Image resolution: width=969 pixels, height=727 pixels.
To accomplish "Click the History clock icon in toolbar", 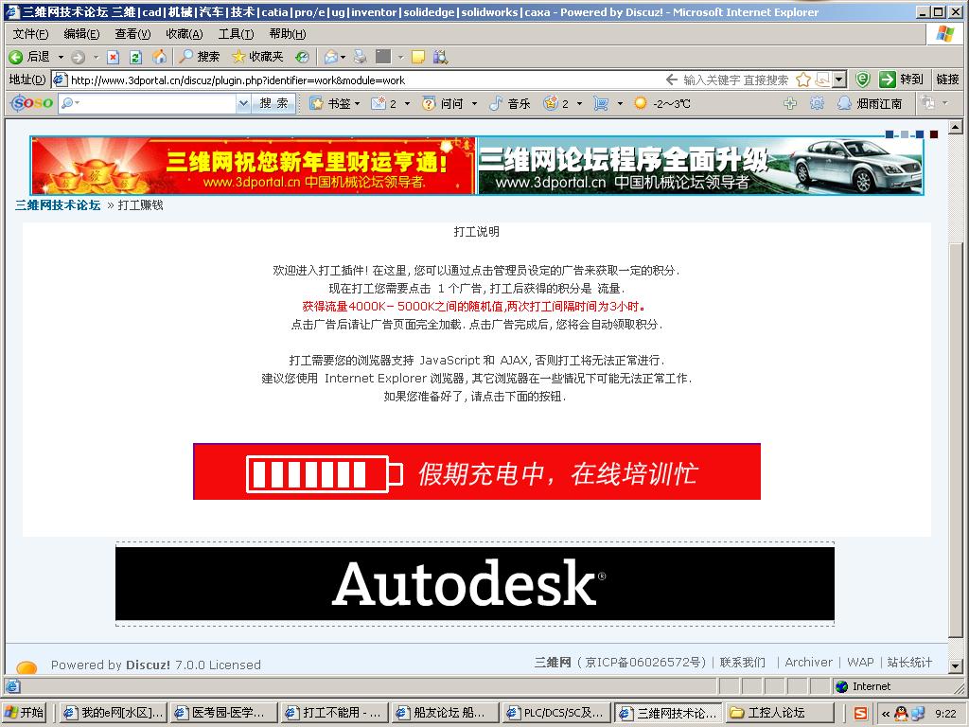I will click(302, 57).
